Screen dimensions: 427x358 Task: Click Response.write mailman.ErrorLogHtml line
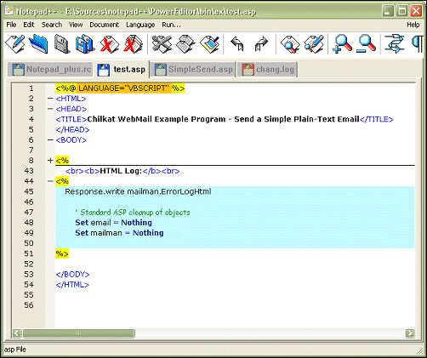138,192
